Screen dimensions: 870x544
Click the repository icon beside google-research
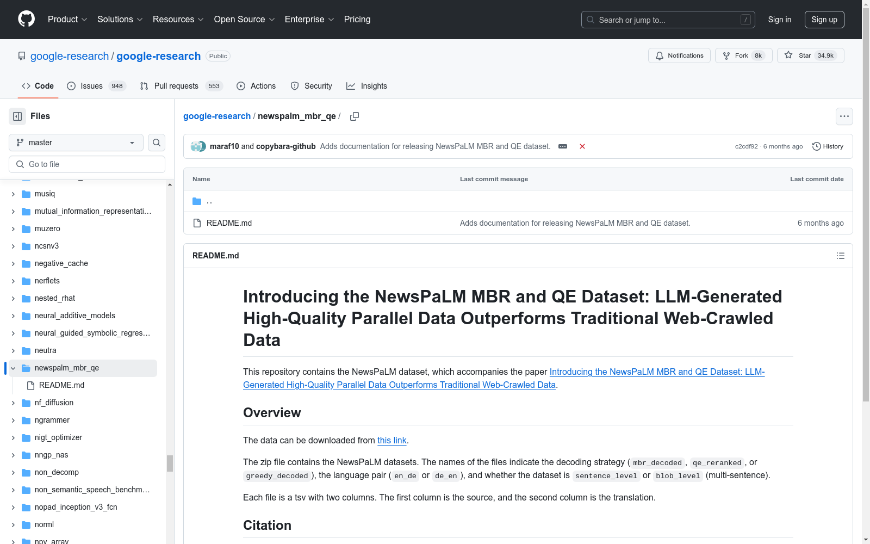(x=22, y=56)
